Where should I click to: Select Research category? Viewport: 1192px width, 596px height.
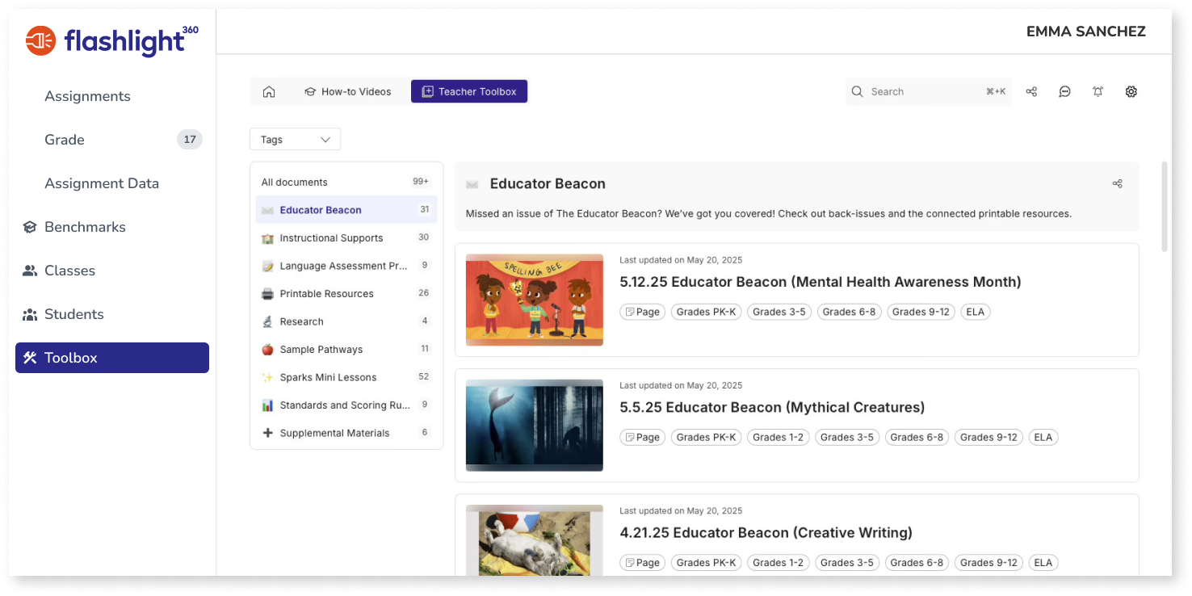point(346,321)
